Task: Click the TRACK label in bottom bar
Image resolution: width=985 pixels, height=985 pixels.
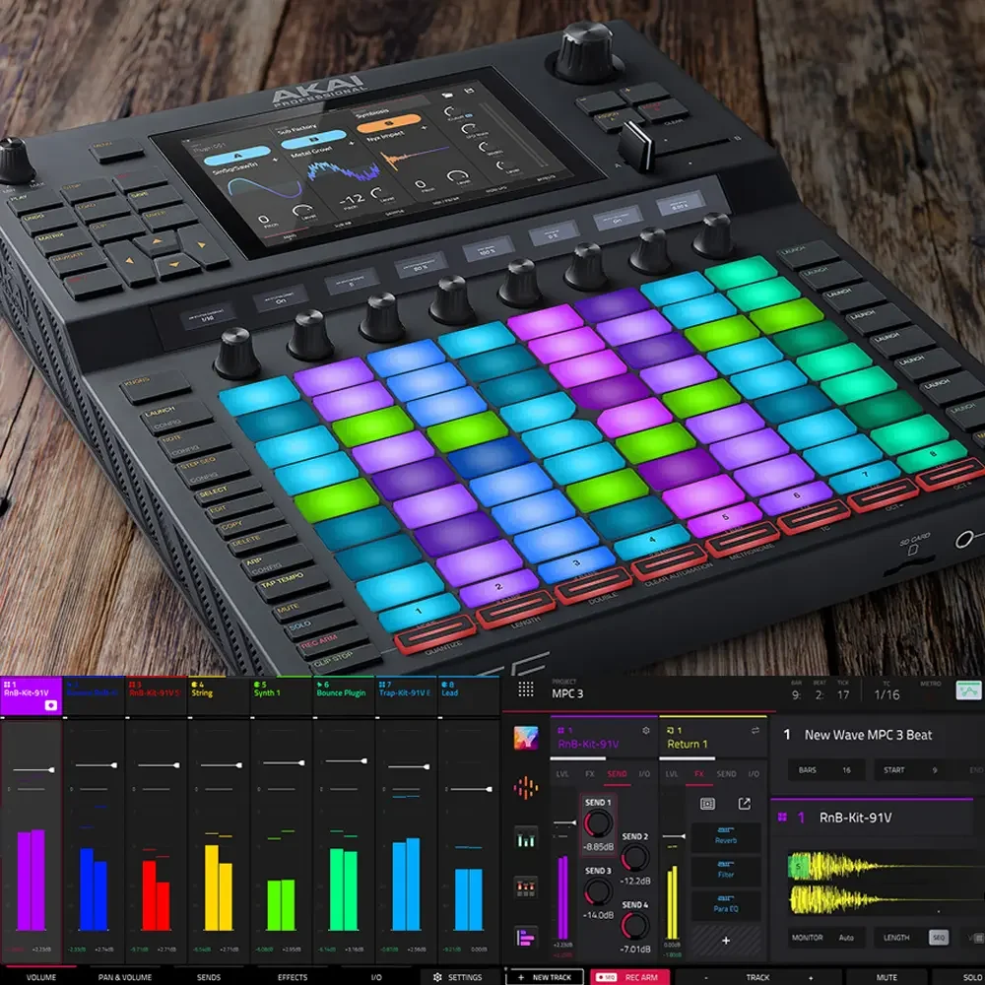Action: 757,977
